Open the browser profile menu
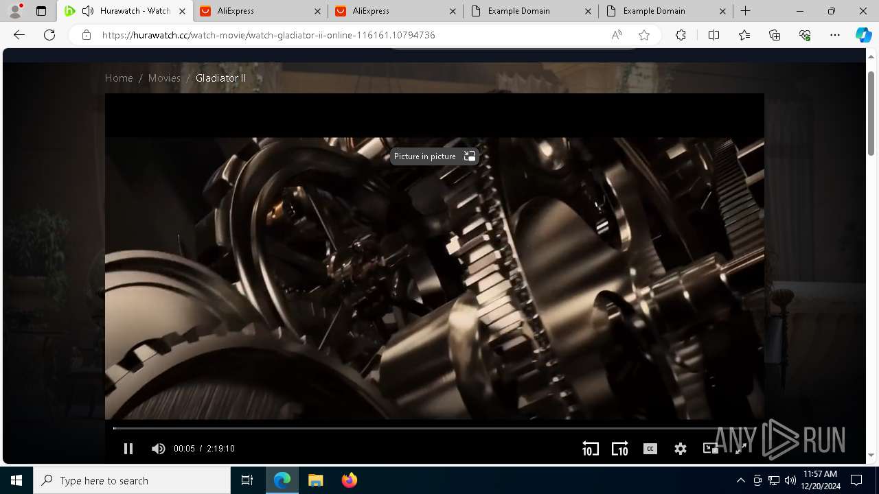Image resolution: width=879 pixels, height=494 pixels. click(15, 11)
